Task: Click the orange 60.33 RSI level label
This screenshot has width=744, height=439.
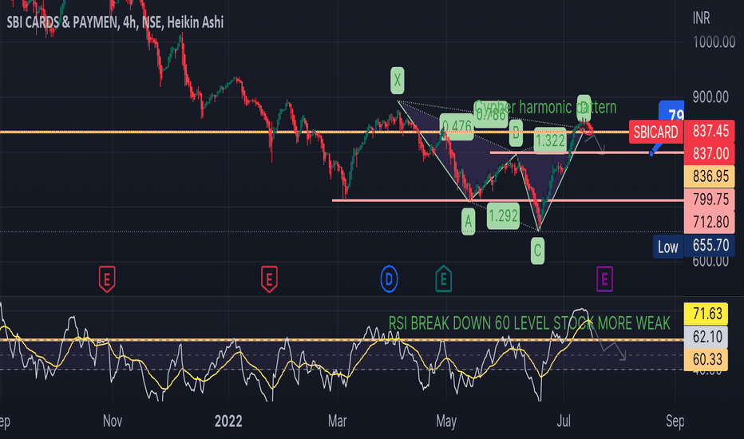Action: [x=706, y=359]
